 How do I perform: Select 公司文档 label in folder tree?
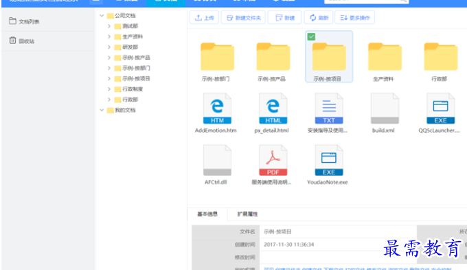pos(125,16)
